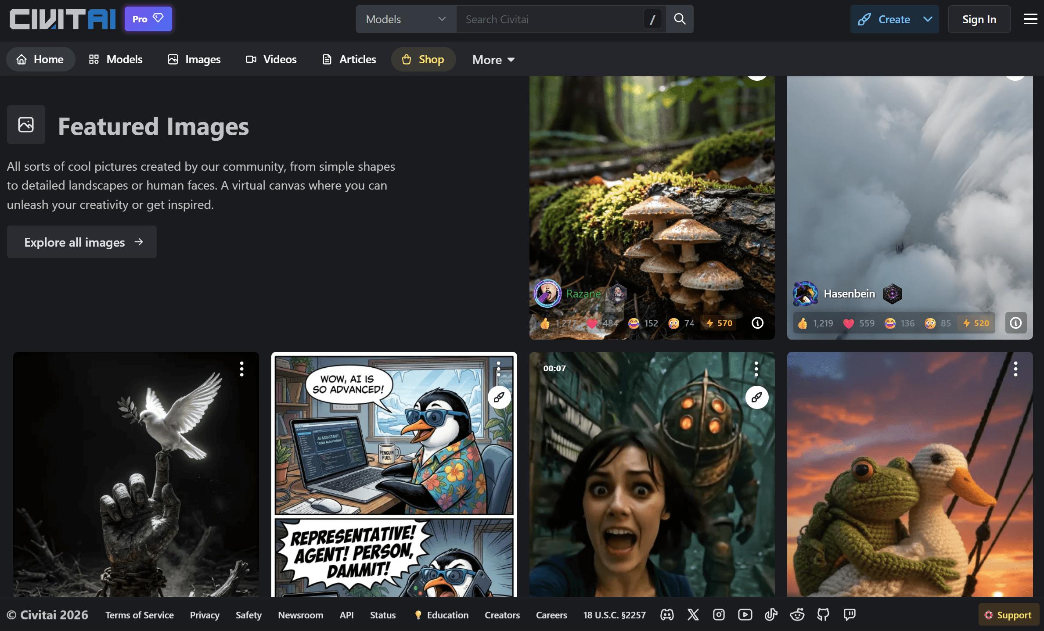Screen dimensions: 1044x631
Task: Open the hamburger menu icon
Action: click(x=1030, y=19)
